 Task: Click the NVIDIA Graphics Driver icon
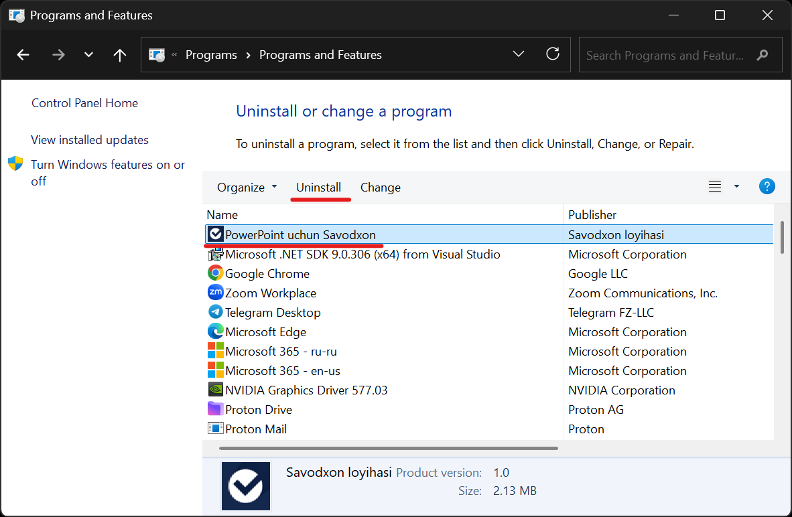(x=215, y=390)
